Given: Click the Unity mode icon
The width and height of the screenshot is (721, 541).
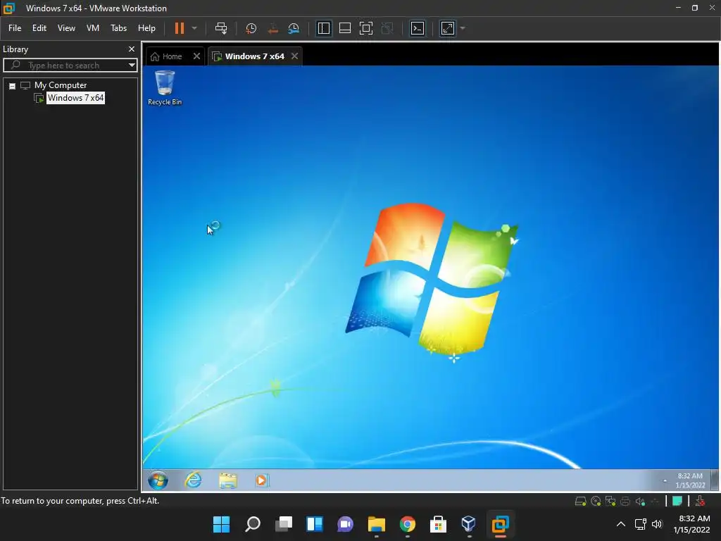Looking at the screenshot, I should click(x=388, y=28).
